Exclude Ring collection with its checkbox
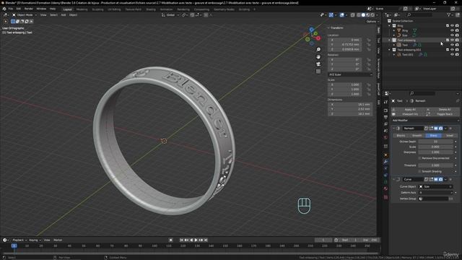 [448, 26]
